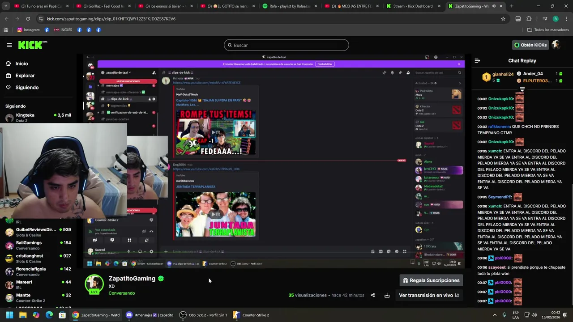Switch to Tu no eres mi Papá tab

[x=40, y=6]
